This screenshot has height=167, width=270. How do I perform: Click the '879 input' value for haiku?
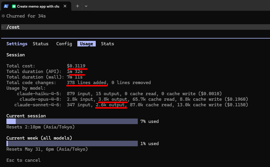(x=79, y=94)
